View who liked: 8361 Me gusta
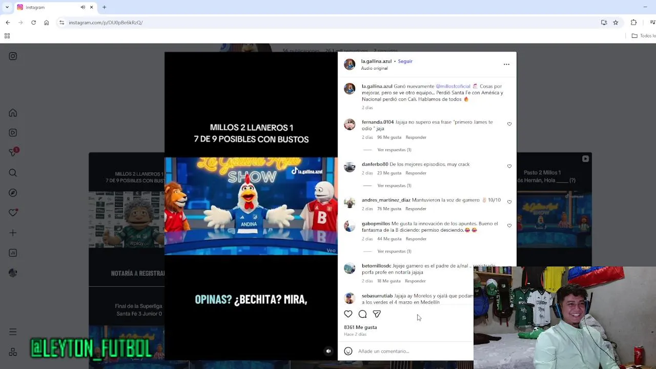 (x=360, y=327)
